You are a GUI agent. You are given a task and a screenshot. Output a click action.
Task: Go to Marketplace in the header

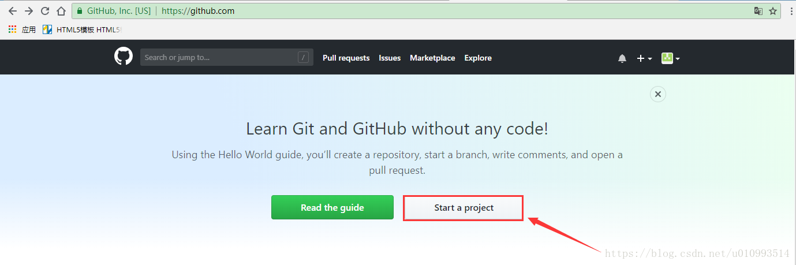[x=432, y=58]
